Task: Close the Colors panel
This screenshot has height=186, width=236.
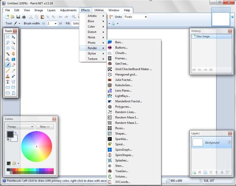Action: click(54, 119)
